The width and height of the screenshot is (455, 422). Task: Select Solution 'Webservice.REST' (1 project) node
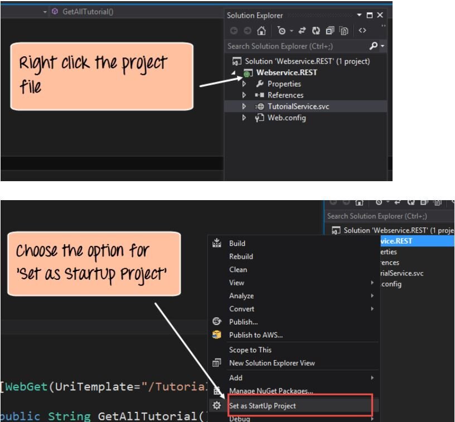coord(307,61)
